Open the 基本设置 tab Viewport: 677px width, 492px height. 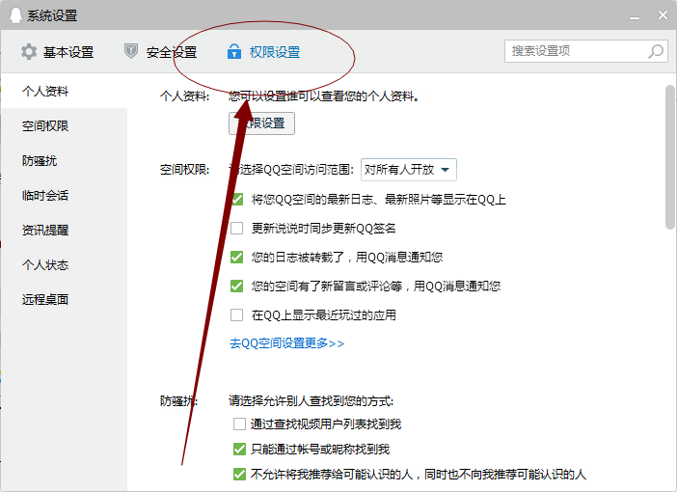point(58,52)
